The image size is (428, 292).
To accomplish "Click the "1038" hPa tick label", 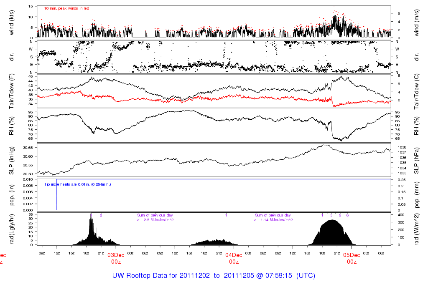I will [402, 147].
